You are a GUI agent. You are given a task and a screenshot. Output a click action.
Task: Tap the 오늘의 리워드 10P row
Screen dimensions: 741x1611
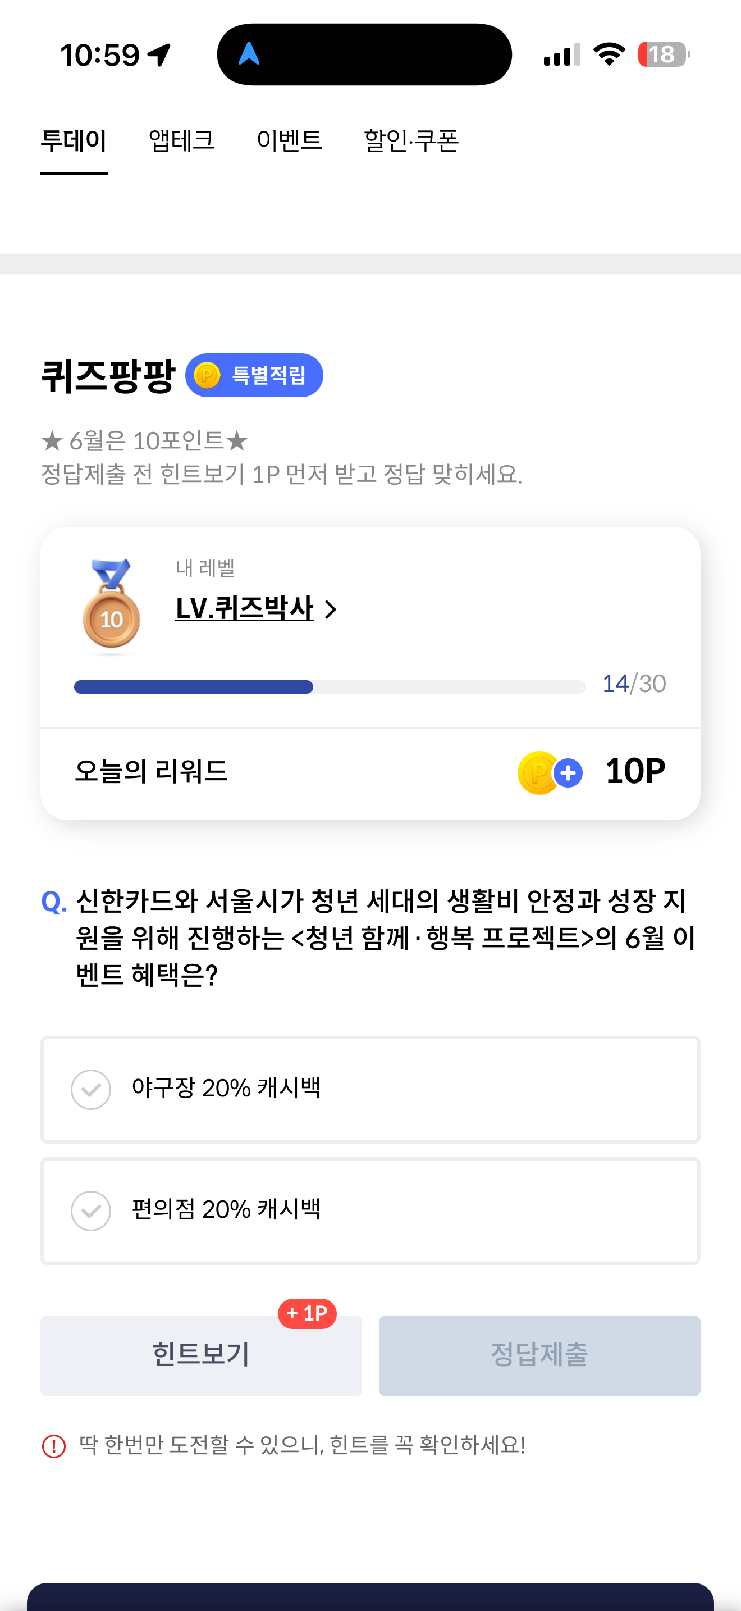(x=370, y=772)
